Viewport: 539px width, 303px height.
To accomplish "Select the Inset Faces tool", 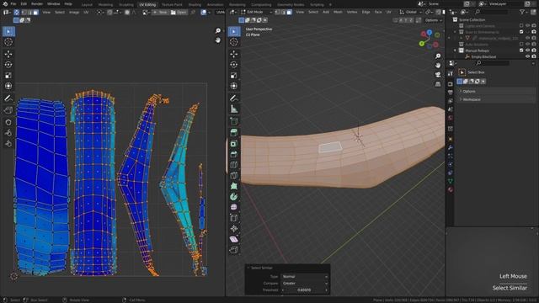I will 234,143.
